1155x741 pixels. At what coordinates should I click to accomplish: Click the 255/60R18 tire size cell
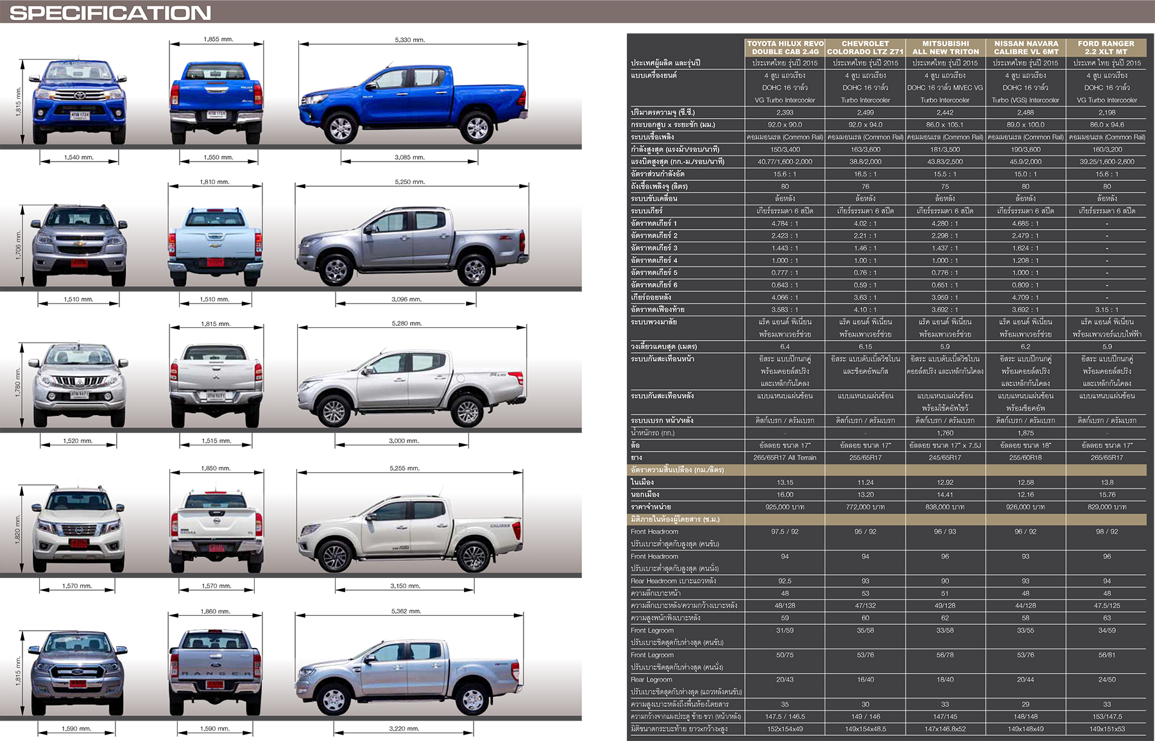coord(1025,457)
